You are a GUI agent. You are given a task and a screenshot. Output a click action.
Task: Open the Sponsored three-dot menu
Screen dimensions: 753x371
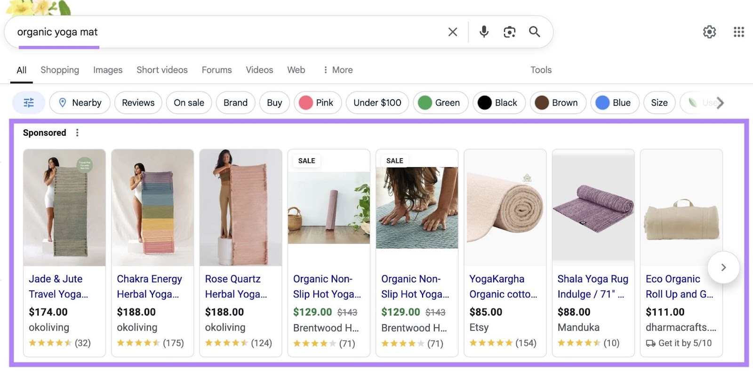77,132
